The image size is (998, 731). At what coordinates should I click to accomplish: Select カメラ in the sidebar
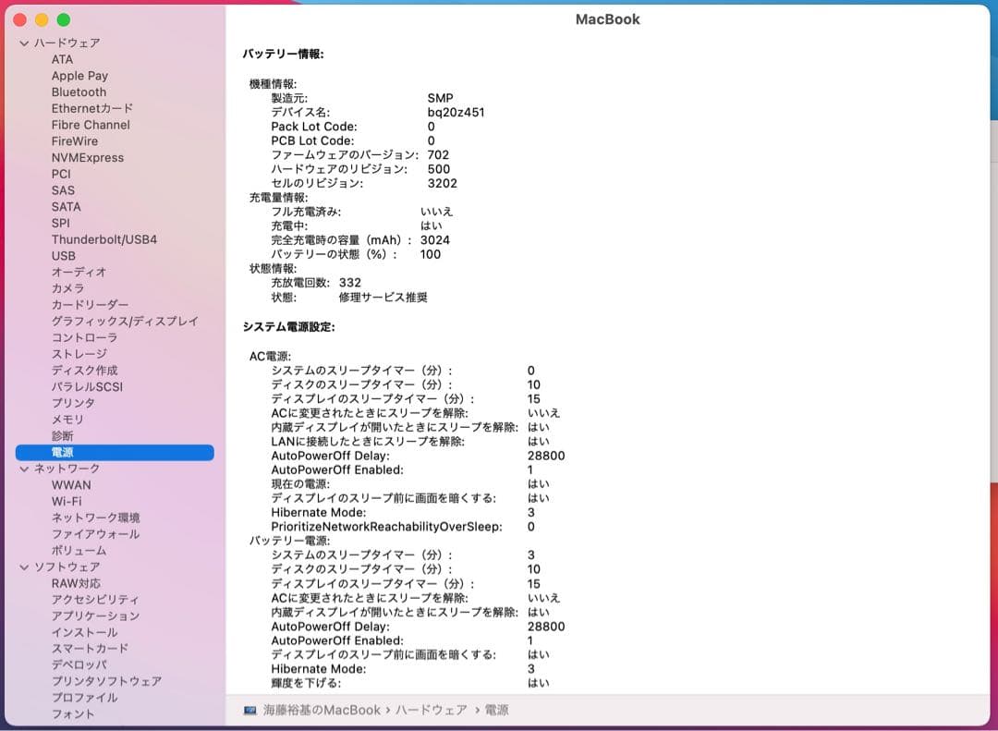67,288
